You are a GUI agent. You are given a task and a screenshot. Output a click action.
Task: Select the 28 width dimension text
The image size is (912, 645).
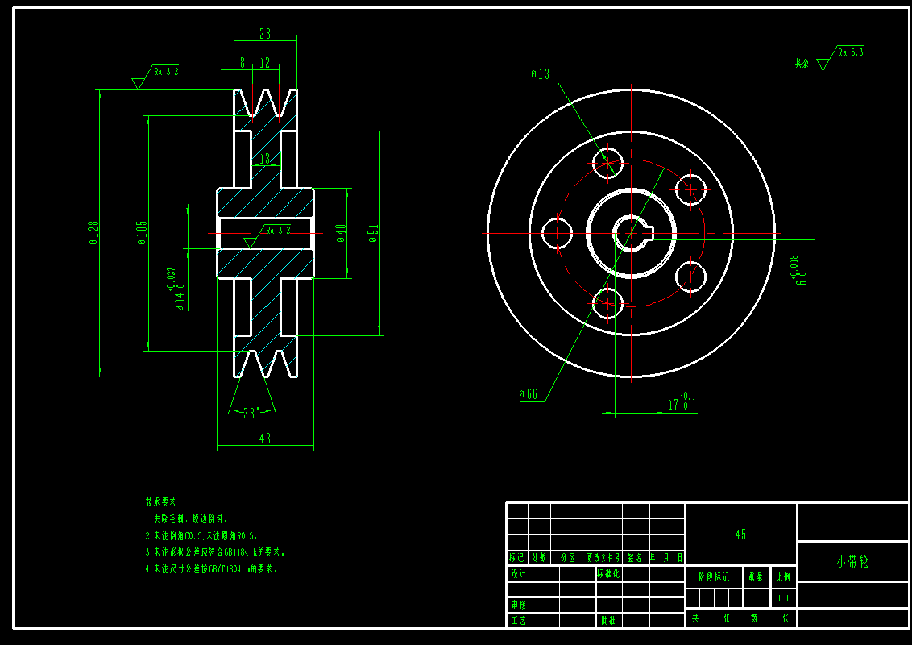[x=264, y=34]
